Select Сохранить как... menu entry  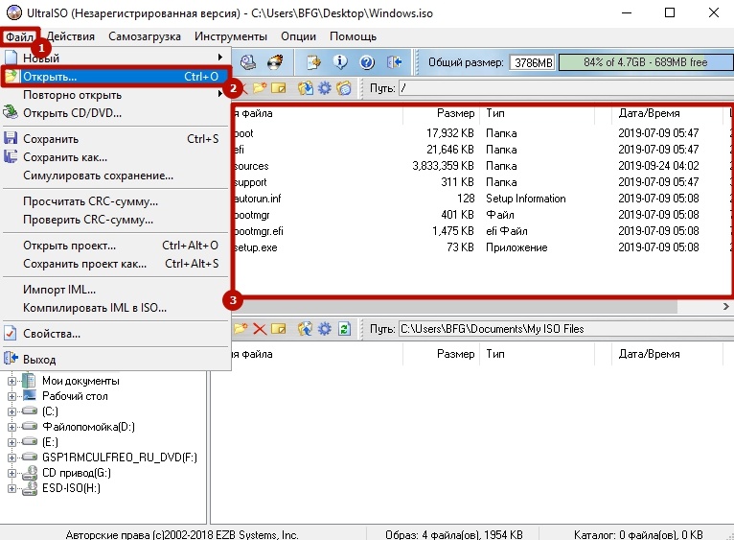tap(65, 157)
